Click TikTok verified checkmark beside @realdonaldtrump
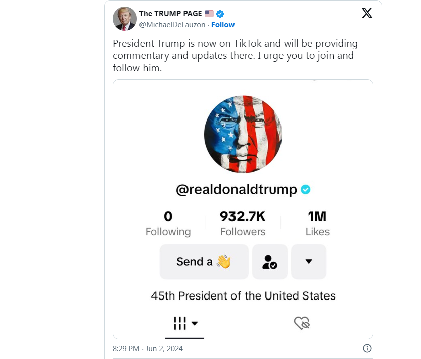 306,189
